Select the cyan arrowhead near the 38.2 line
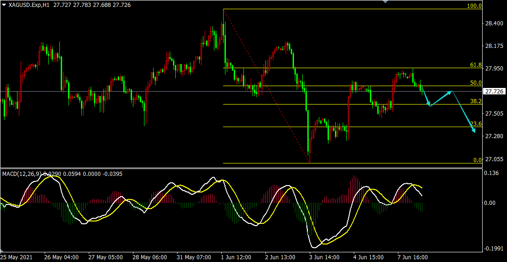The width and height of the screenshot is (507, 262). [x=430, y=105]
